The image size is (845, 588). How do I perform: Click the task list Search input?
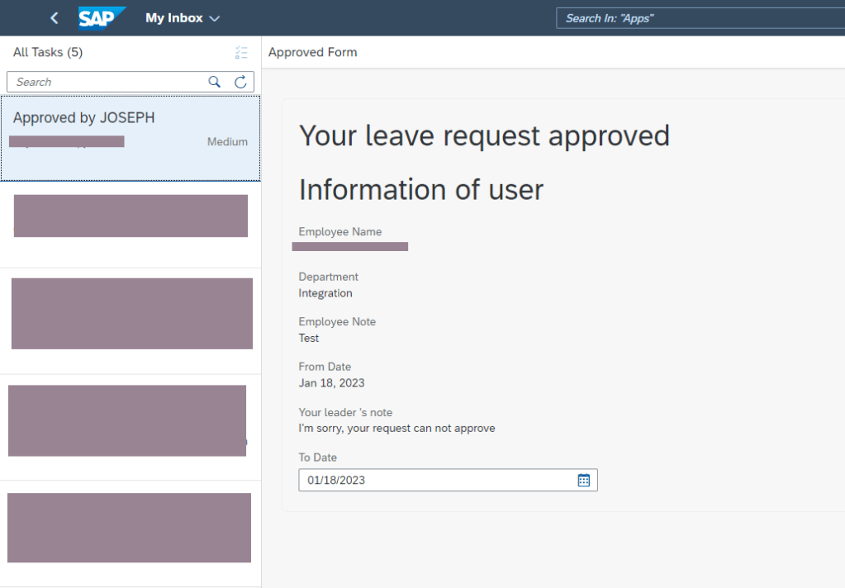pos(107,82)
